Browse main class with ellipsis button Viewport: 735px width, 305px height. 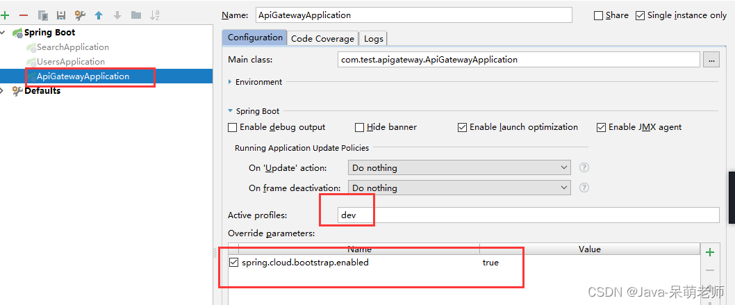(711, 60)
